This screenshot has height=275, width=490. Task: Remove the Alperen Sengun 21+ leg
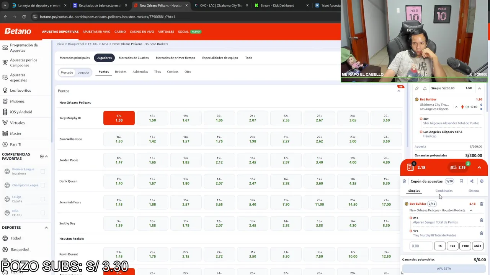(x=482, y=220)
